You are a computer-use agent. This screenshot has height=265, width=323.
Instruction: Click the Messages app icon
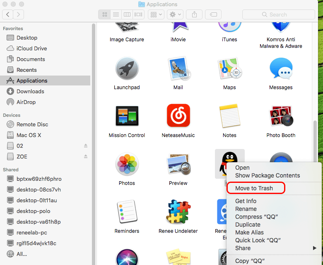coord(281,69)
